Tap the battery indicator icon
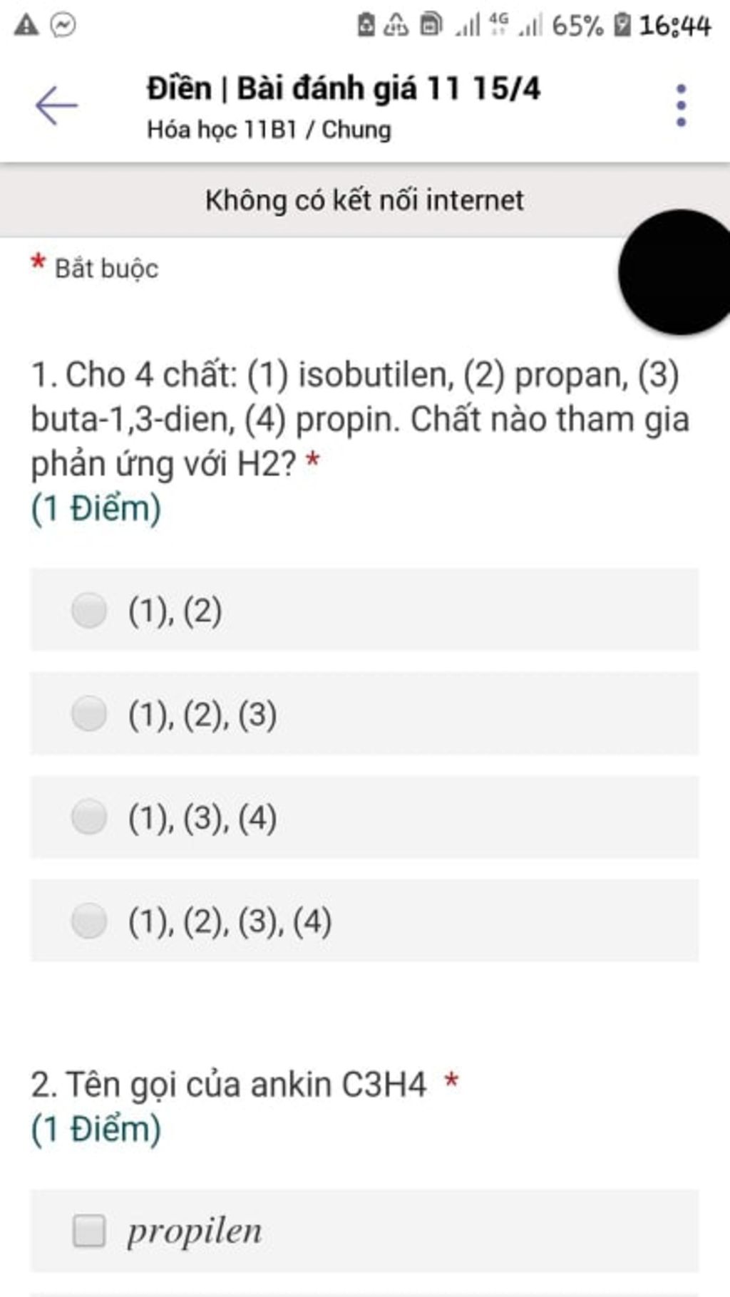The width and height of the screenshot is (730, 1297). point(622,26)
